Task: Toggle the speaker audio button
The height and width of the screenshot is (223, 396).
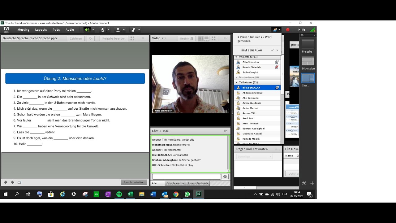Action: pos(87,30)
